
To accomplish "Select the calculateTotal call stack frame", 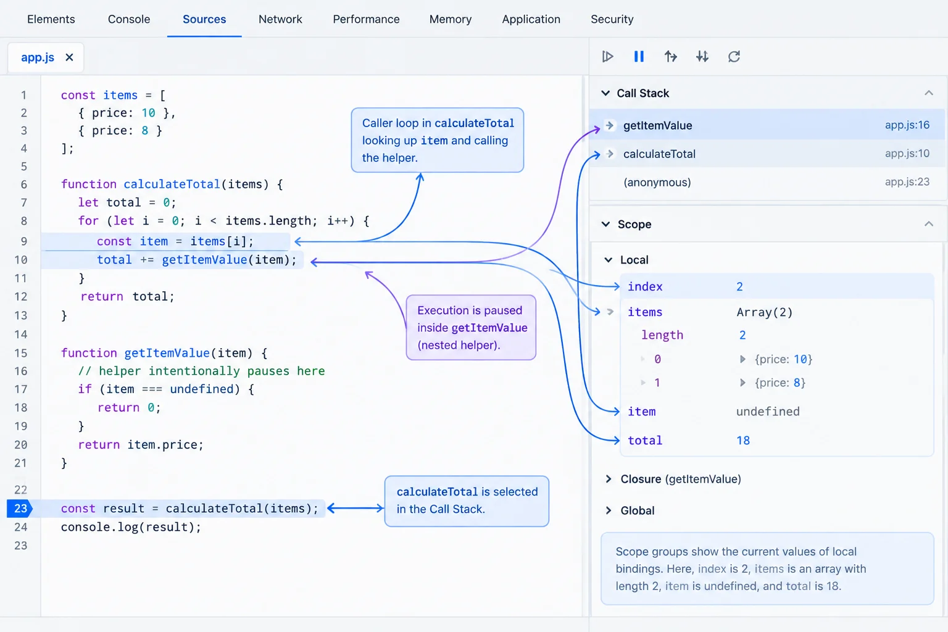I will [x=767, y=154].
